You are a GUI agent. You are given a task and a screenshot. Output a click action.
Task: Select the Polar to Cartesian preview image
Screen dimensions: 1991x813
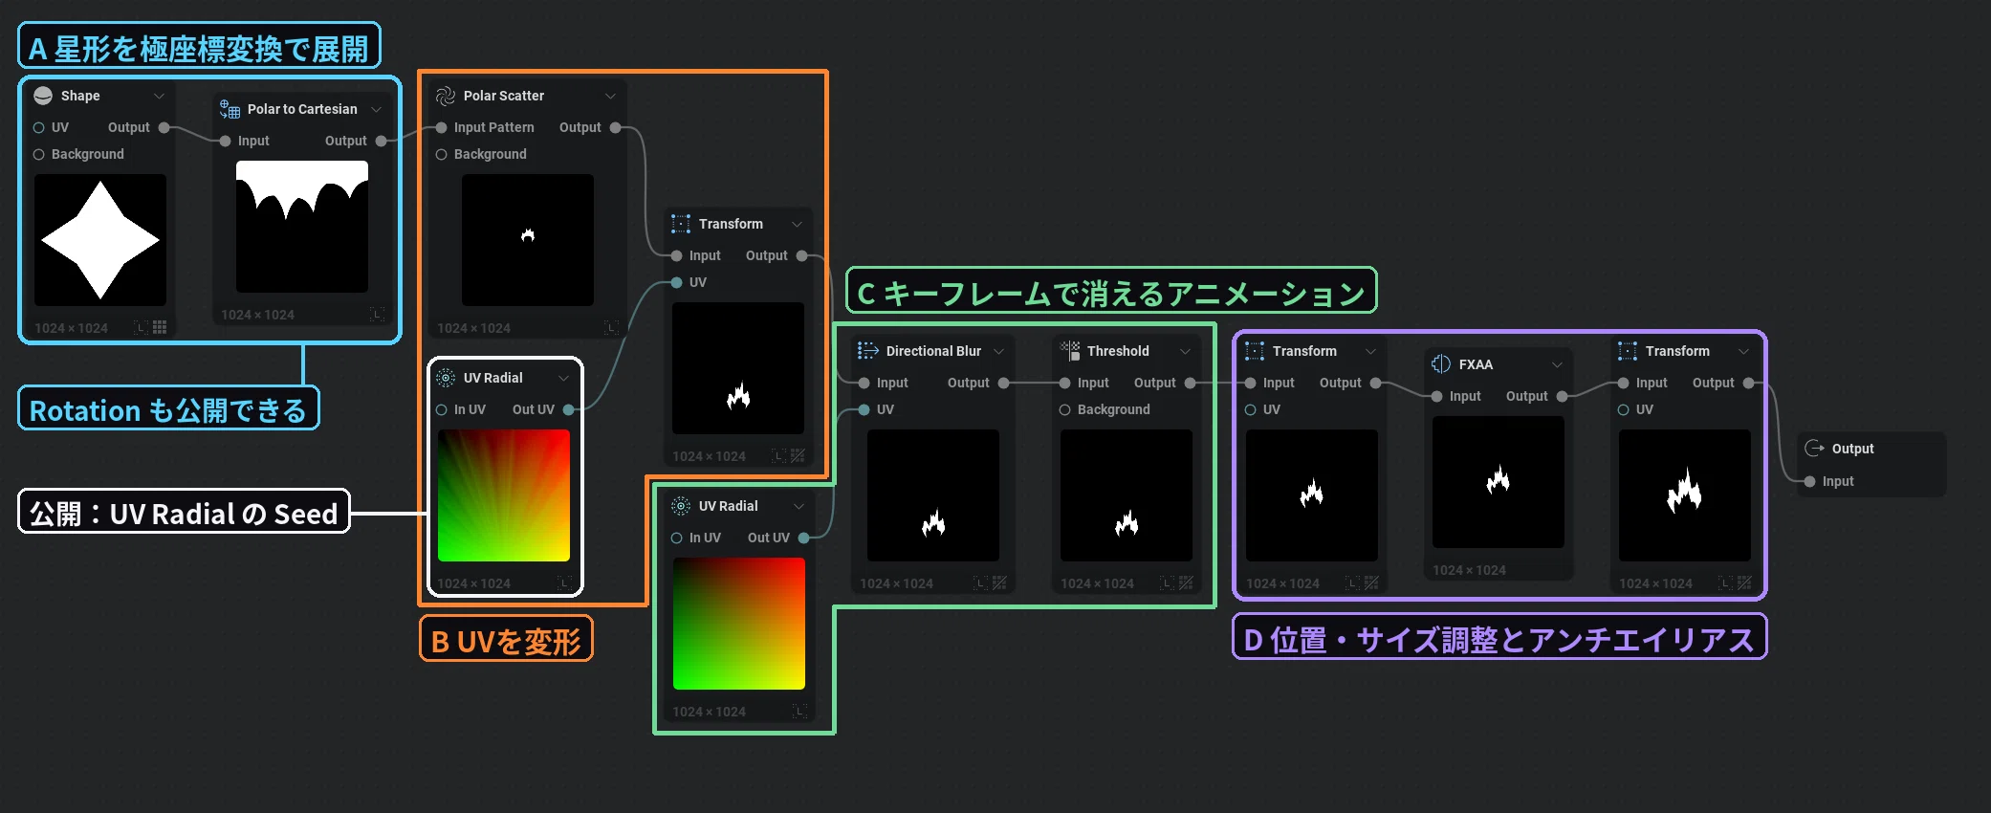tap(302, 227)
